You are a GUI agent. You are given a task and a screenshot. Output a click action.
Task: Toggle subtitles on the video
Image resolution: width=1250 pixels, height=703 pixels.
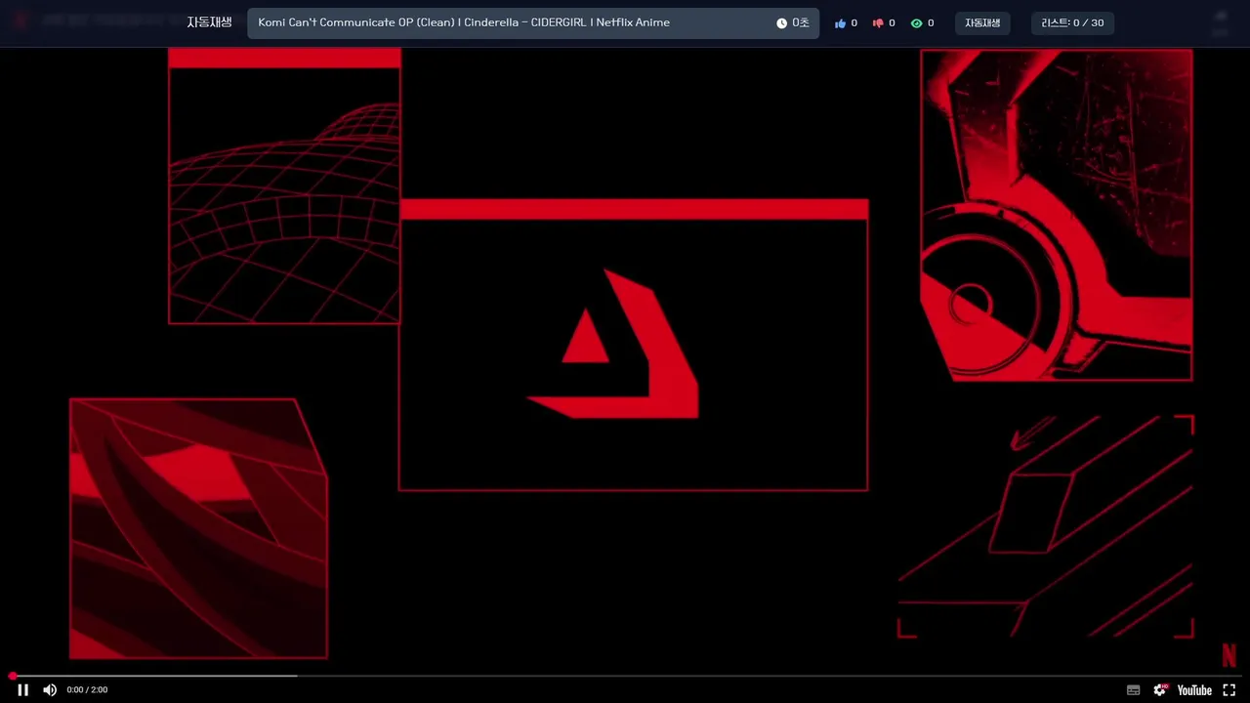pos(1133,690)
